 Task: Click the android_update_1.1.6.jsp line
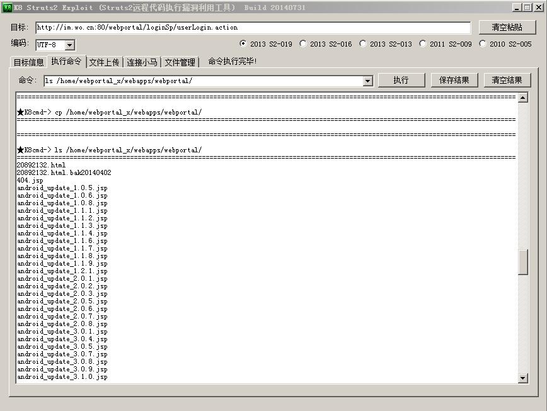click(62, 241)
